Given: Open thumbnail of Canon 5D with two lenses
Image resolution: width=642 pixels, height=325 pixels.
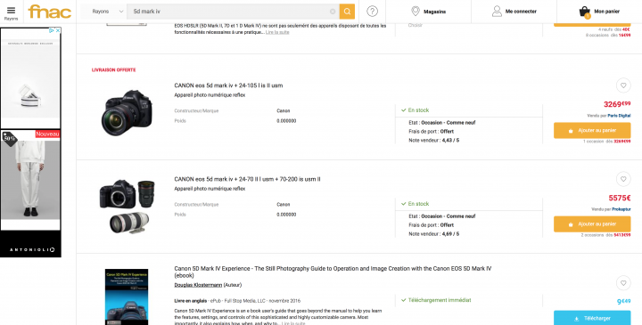Looking at the screenshot, I should tap(127, 207).
